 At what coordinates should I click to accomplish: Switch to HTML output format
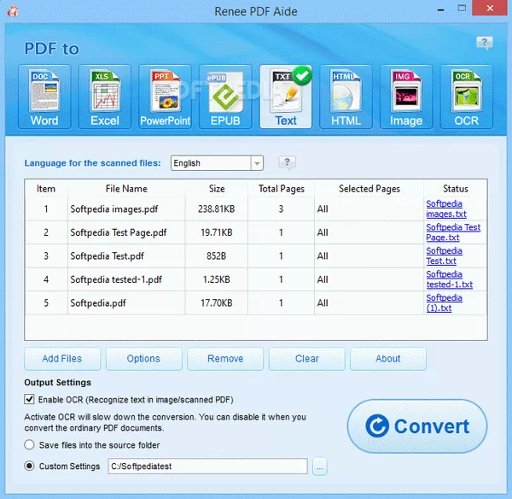(x=346, y=97)
